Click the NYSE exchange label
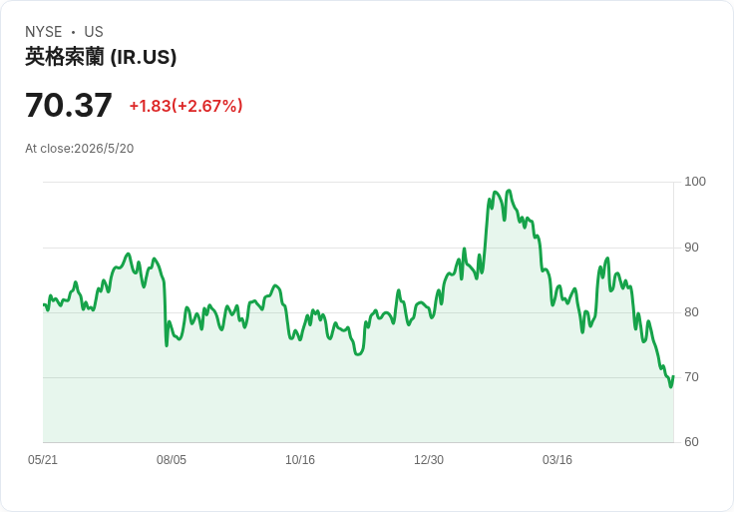The image size is (734, 512). 44,32
